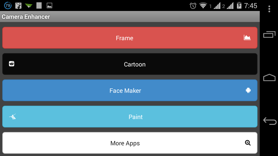Open the recent apps navigation button
Viewport: 278px width, 156px height.
(x=269, y=35)
